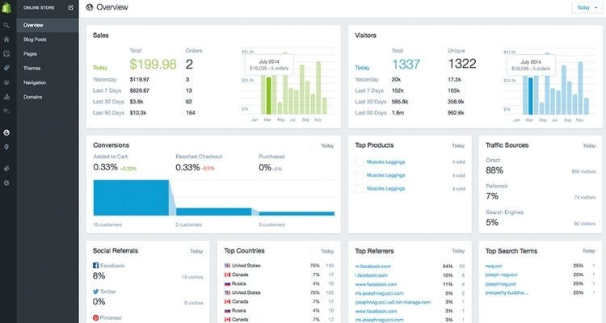
Task: Open the m.facebook.com referrer link
Action: (x=373, y=266)
